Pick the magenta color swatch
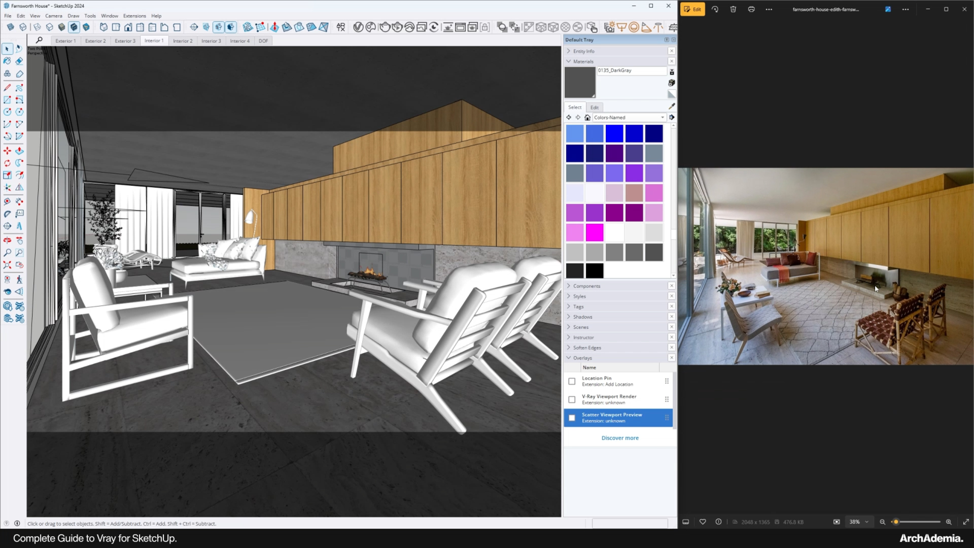This screenshot has height=548, width=974. click(x=595, y=232)
